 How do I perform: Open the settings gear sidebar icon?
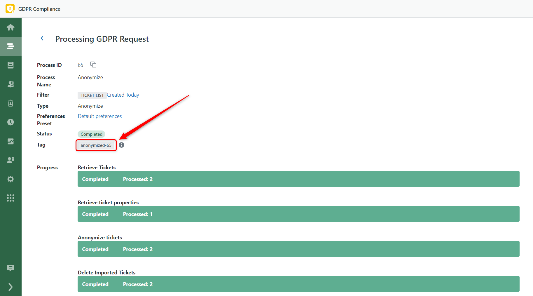coord(11,179)
